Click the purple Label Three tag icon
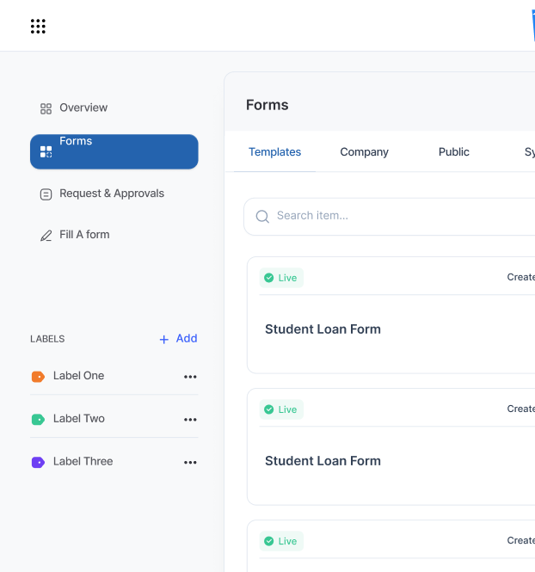535x572 pixels. [38, 463]
